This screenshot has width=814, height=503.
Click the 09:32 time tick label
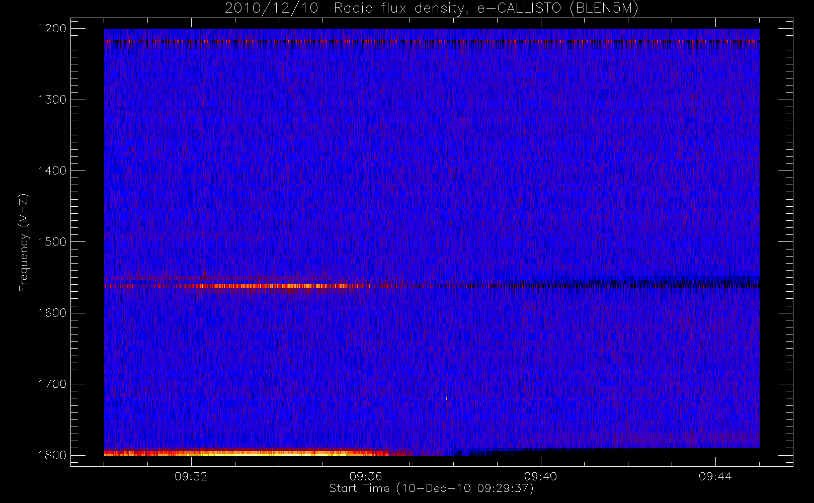[x=191, y=476]
